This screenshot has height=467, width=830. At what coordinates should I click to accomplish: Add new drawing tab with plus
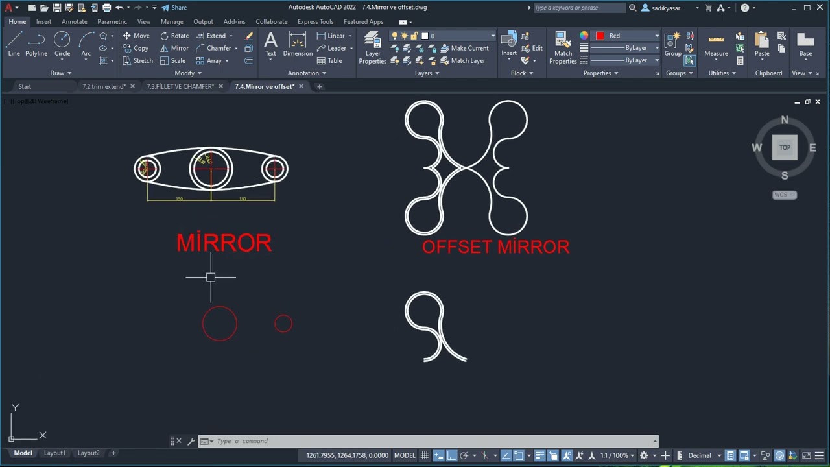tap(319, 86)
